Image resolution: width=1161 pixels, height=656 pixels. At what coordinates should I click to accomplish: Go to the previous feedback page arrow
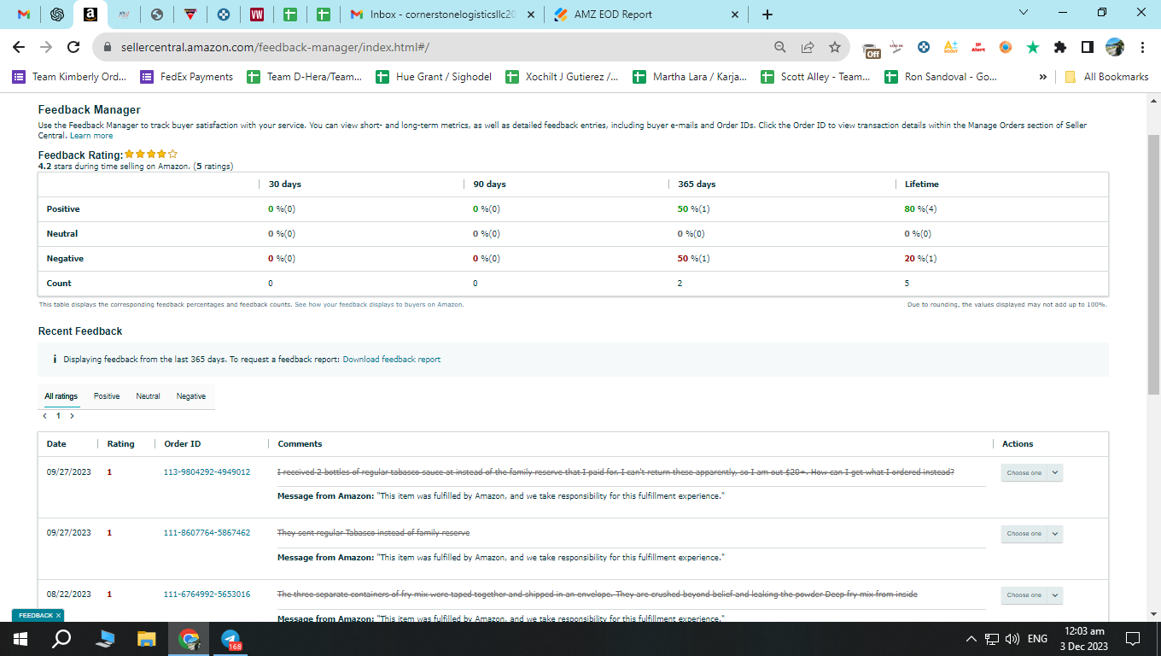[44, 416]
